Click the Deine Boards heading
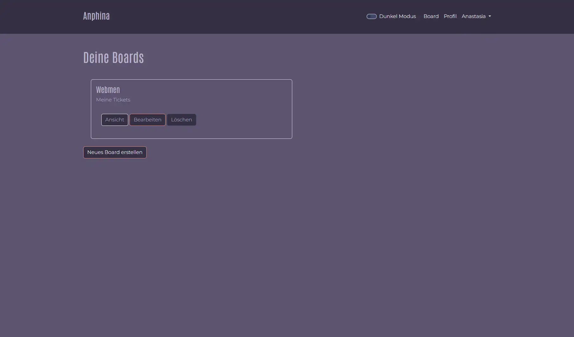574x337 pixels. point(113,58)
